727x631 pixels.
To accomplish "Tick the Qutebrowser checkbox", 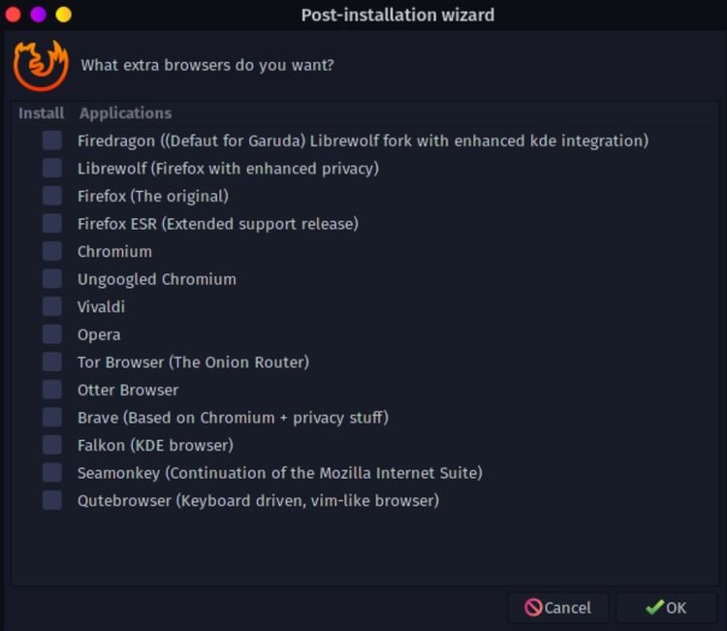I will [52, 500].
